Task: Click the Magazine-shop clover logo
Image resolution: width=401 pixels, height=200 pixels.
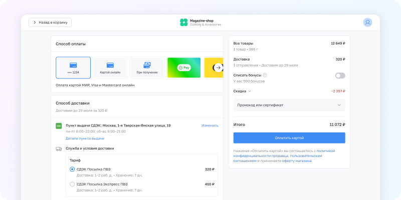Action: point(184,22)
